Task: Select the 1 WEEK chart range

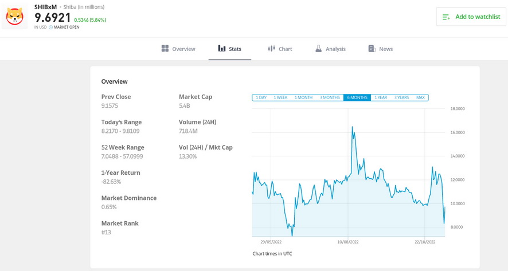Action: click(x=280, y=97)
